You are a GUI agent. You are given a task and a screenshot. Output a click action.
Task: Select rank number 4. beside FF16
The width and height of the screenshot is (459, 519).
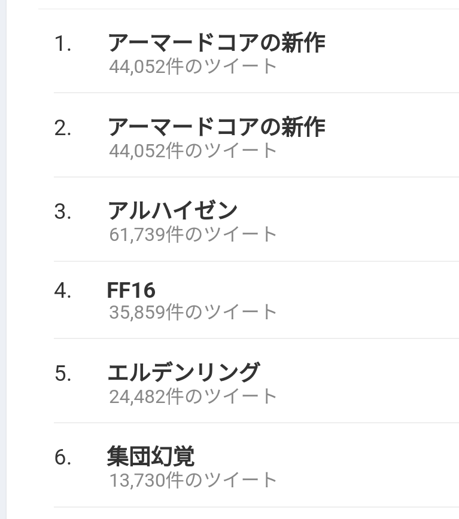coord(63,291)
